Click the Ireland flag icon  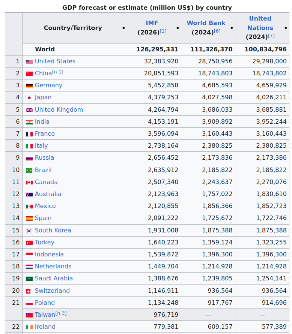pos(29,327)
